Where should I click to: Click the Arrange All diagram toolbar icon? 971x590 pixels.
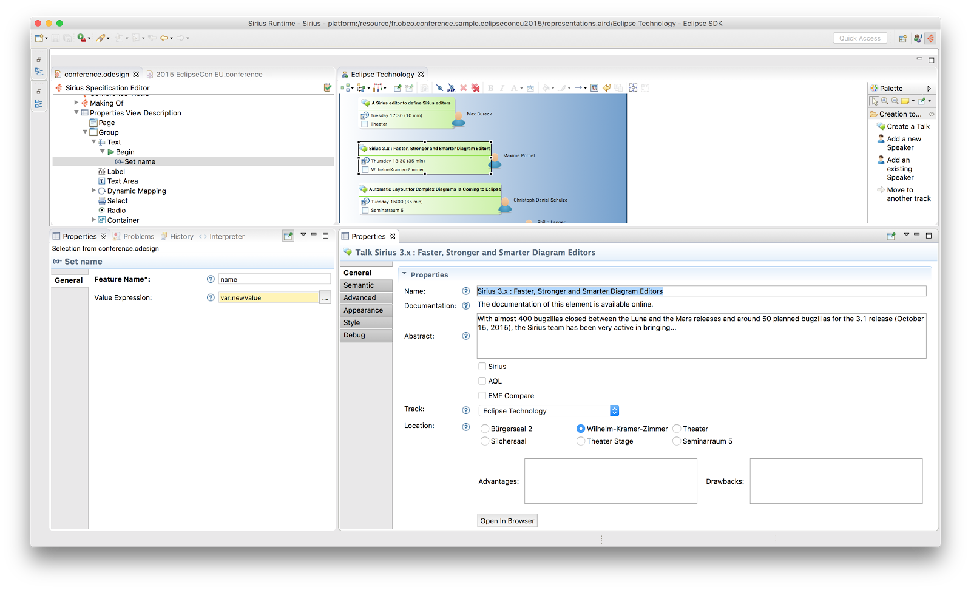click(347, 88)
